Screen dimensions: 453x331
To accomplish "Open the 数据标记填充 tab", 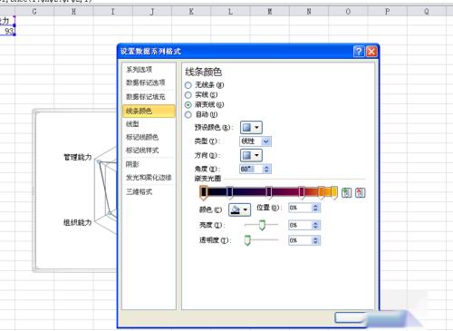I will tap(146, 97).
